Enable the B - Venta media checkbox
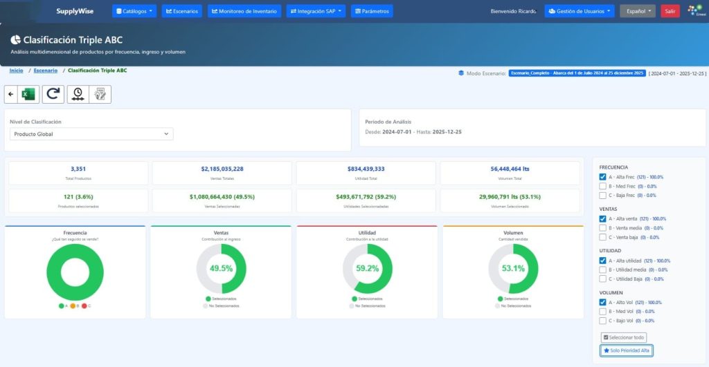This screenshot has height=367, width=709. (603, 227)
